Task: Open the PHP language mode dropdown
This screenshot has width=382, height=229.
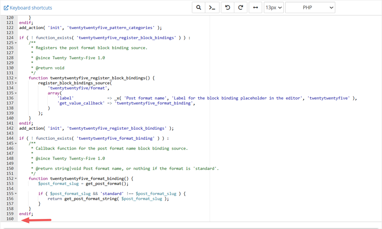Action: (x=310, y=7)
